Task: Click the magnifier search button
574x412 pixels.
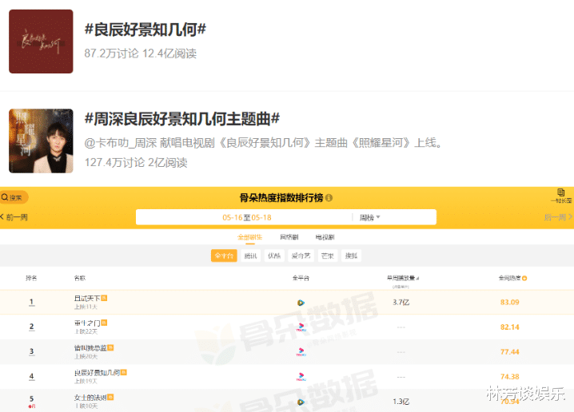Action: pyautogui.click(x=14, y=197)
